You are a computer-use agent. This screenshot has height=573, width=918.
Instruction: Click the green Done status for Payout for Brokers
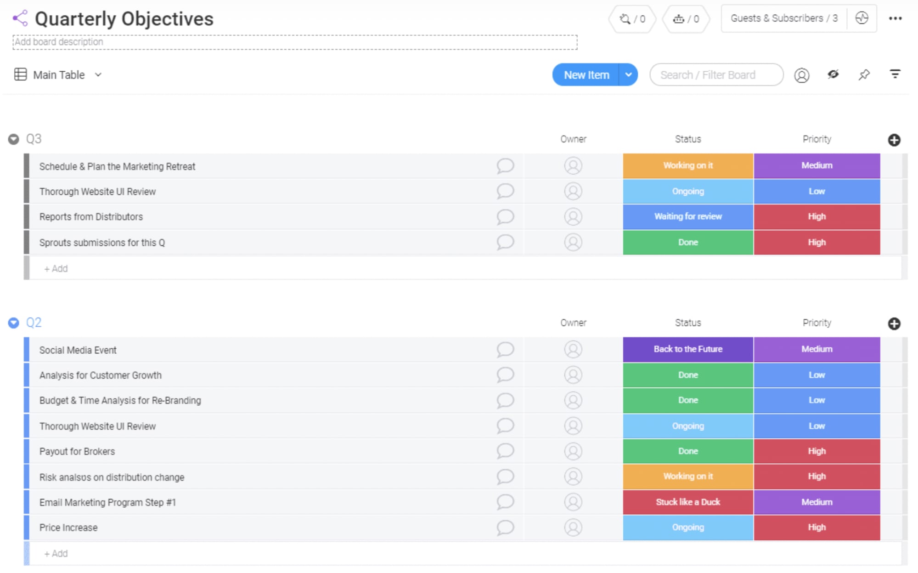(688, 451)
